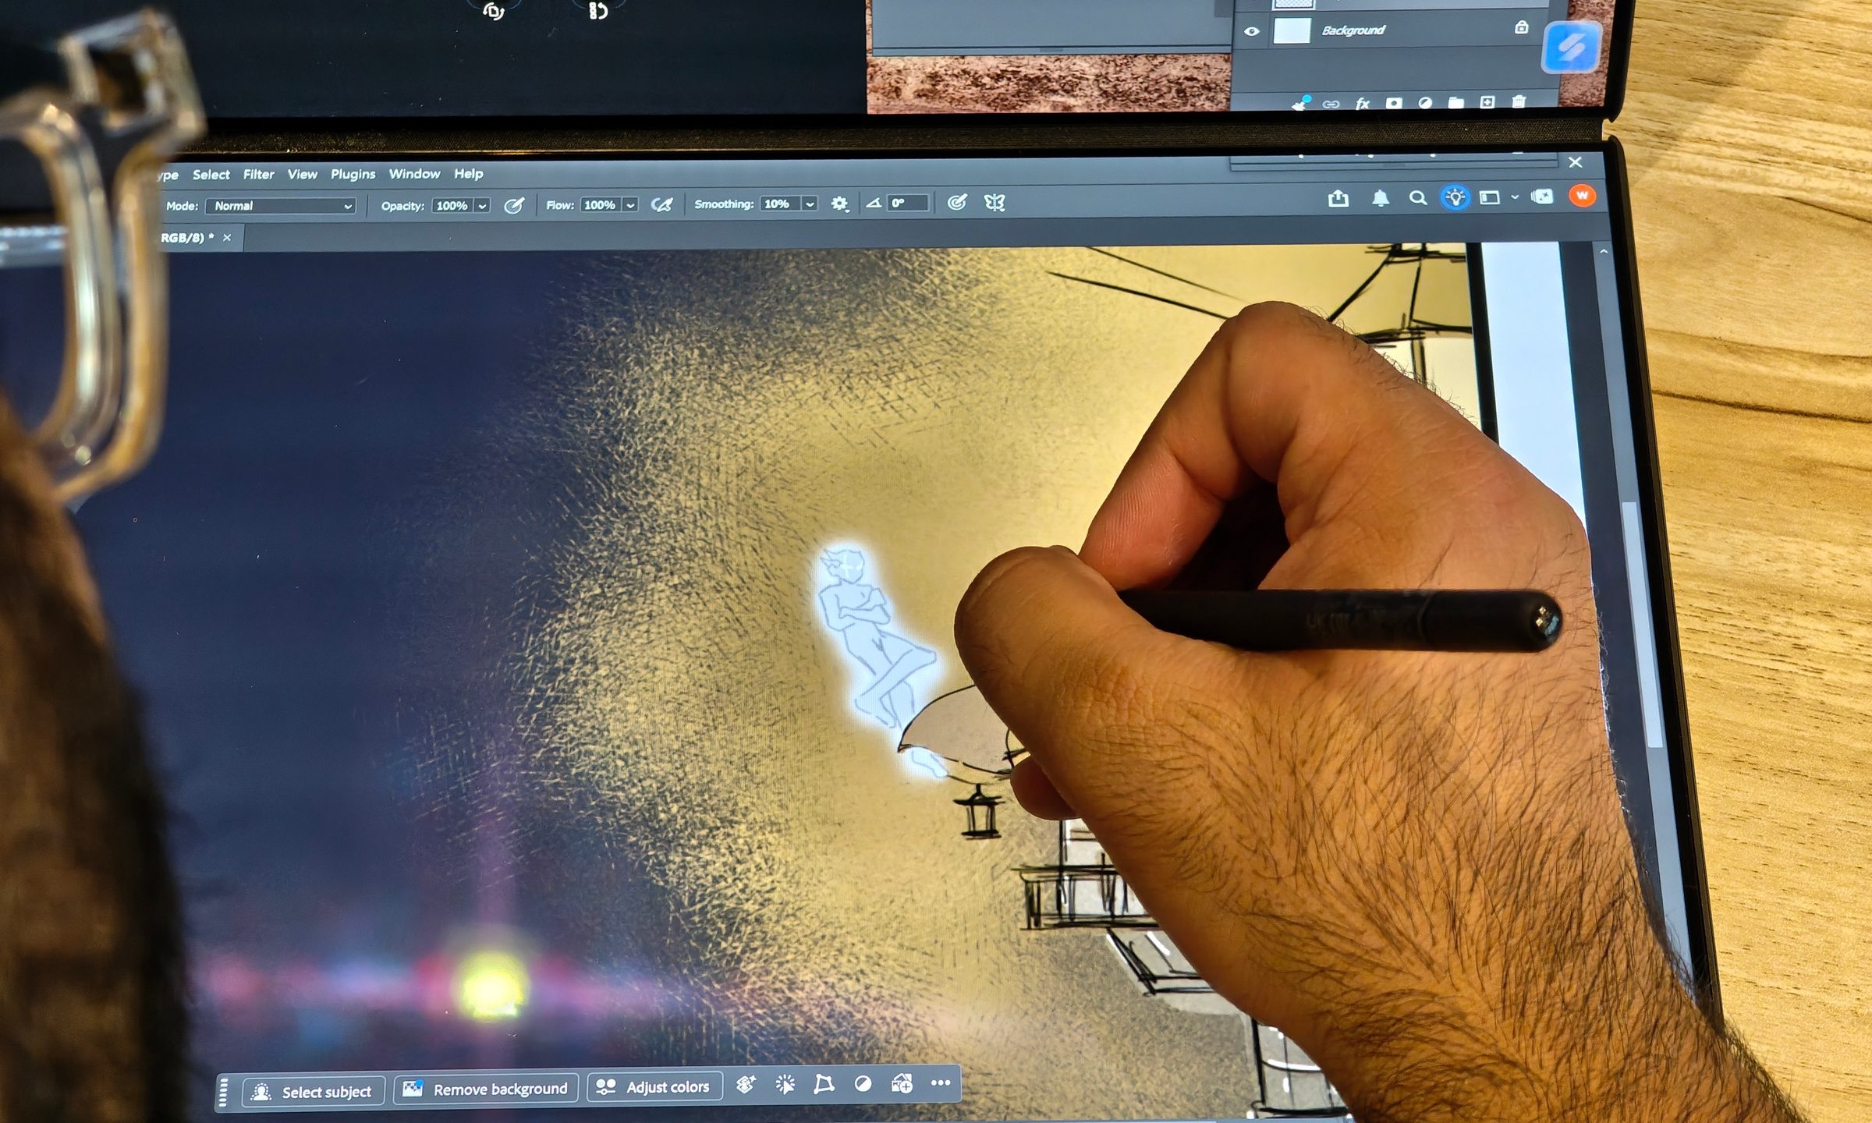The width and height of the screenshot is (1872, 1123).
Task: Open smoothing options gear icon
Action: (839, 204)
